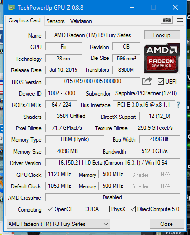The image size is (190, 235).
Task: Select the Graphics Card tab
Action: pyautogui.click(x=25, y=20)
